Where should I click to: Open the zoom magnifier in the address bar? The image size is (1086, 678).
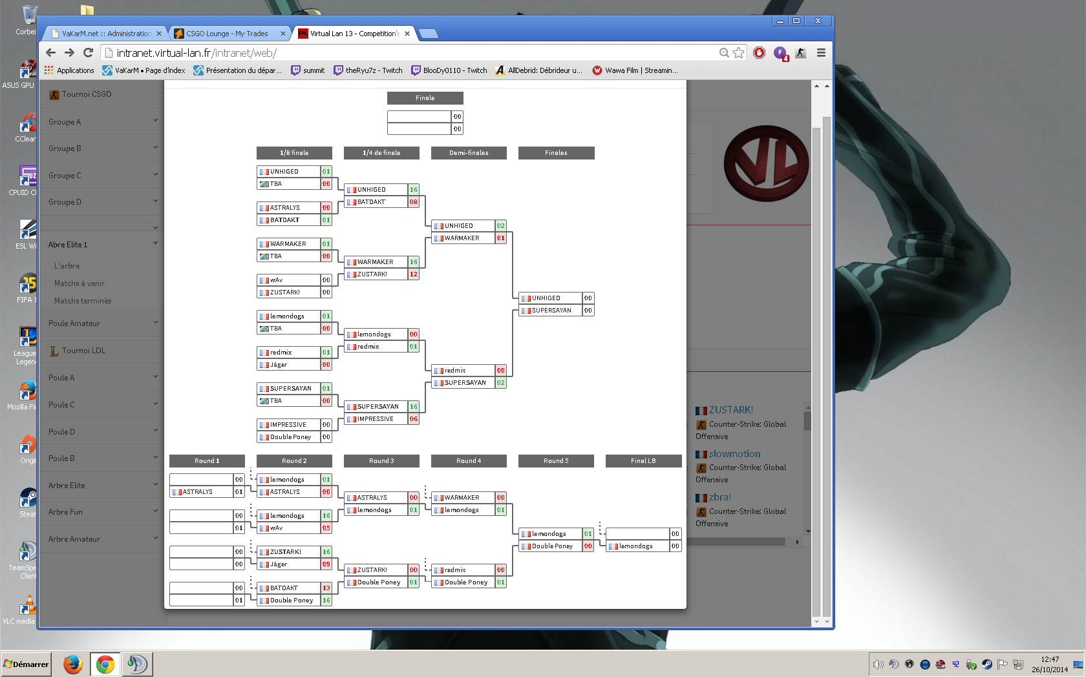click(724, 53)
